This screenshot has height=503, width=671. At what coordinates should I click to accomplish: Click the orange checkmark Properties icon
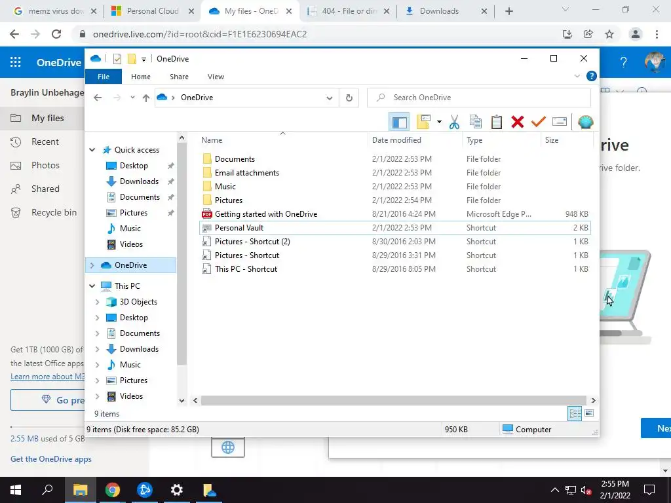[x=539, y=122]
